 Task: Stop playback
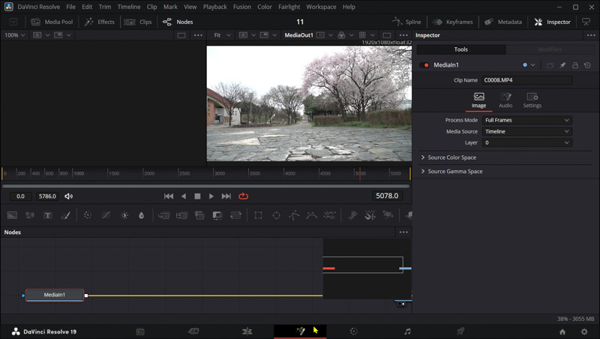click(197, 196)
